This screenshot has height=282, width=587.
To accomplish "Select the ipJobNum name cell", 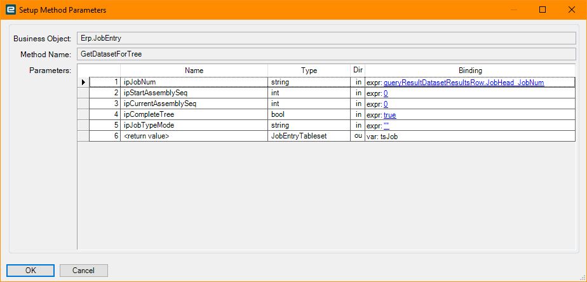I will 194,82.
